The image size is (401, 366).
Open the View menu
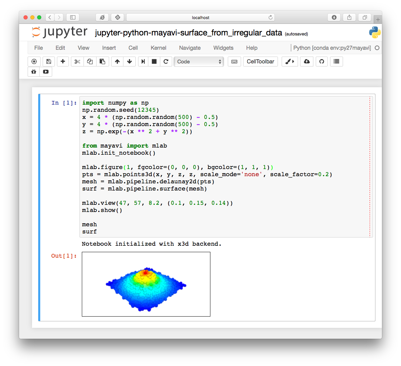tap(83, 48)
